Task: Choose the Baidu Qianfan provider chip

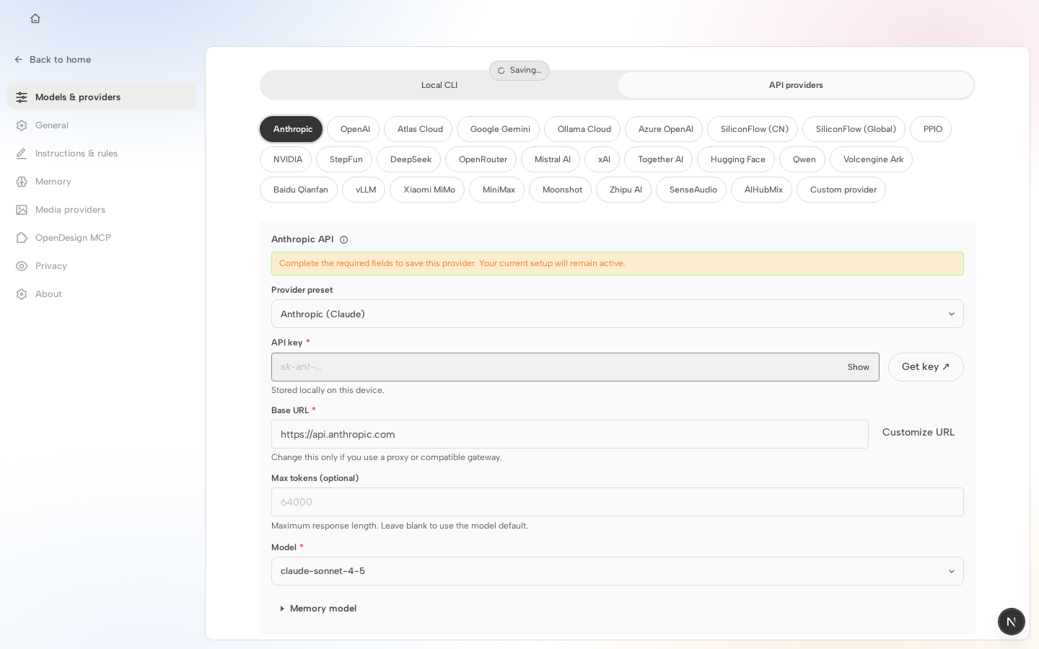Action: click(x=299, y=190)
